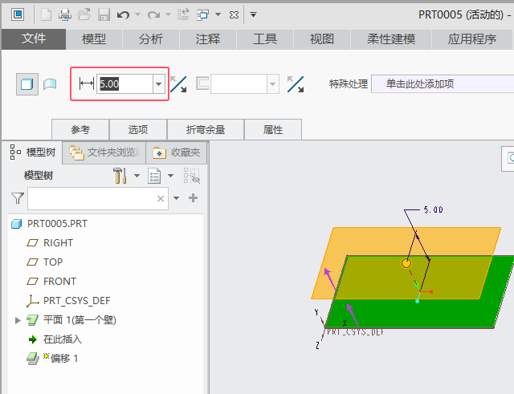The width and height of the screenshot is (514, 394).
Task: Expand the 平面 1(第一个壁) tree node
Action: point(18,320)
